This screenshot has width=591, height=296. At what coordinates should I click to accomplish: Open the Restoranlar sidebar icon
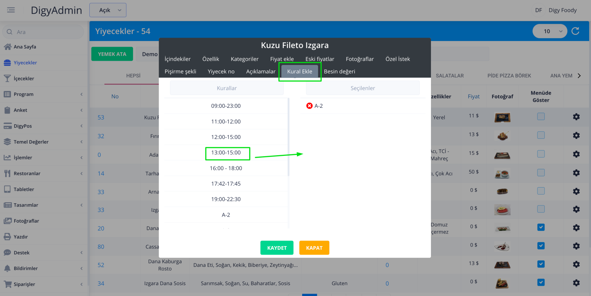(x=7, y=173)
